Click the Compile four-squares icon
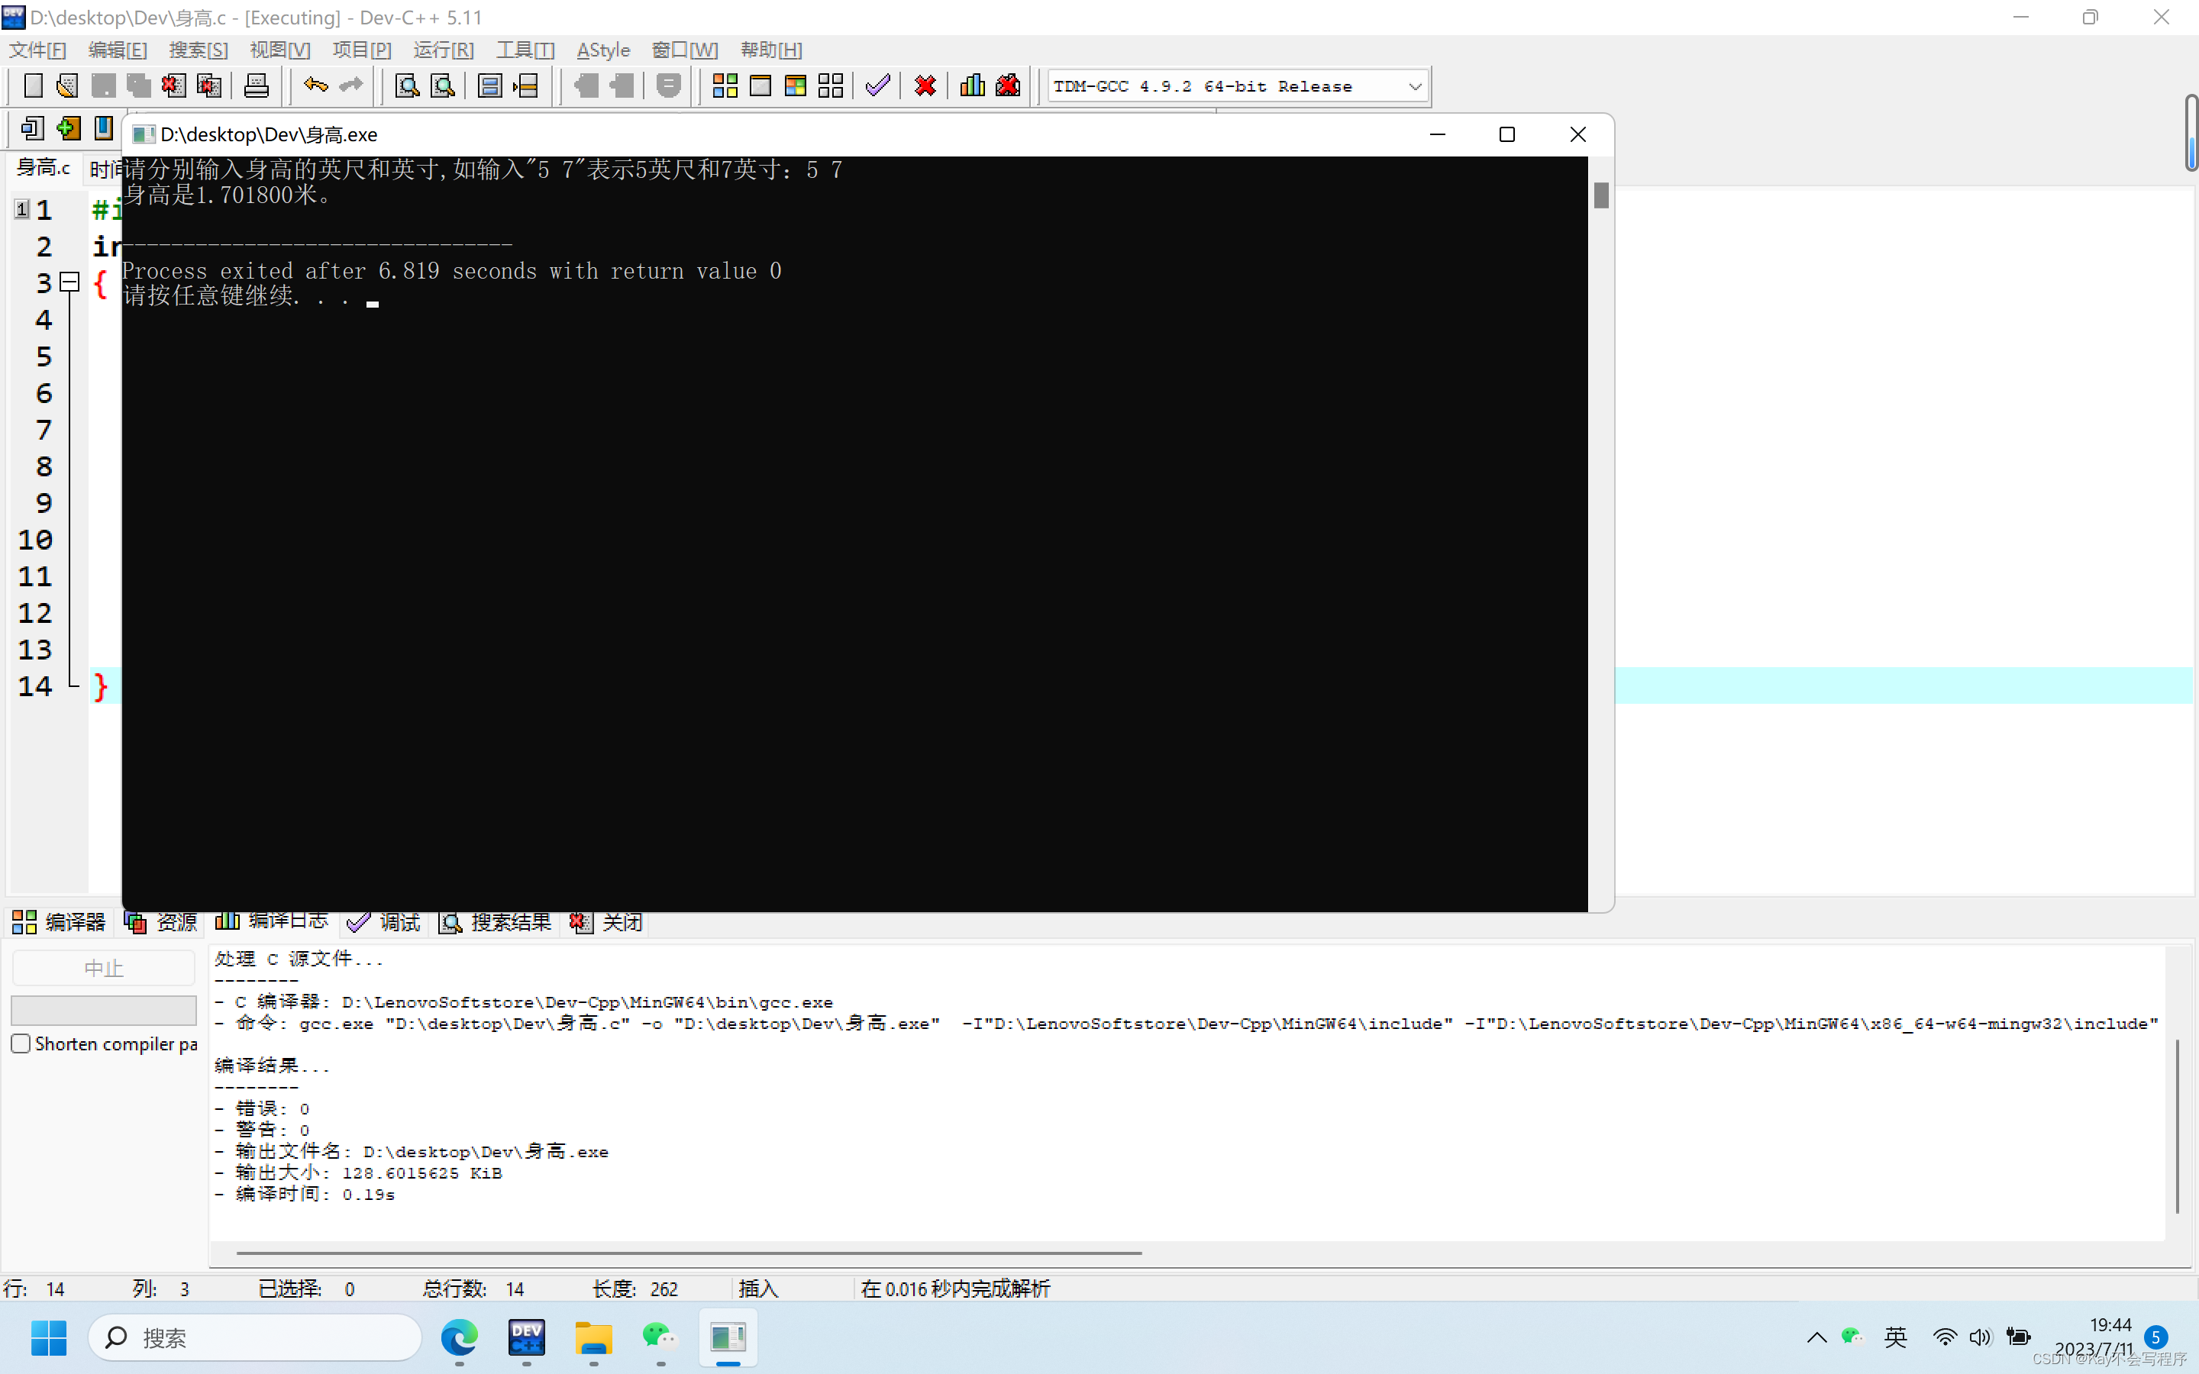 pyautogui.click(x=724, y=86)
